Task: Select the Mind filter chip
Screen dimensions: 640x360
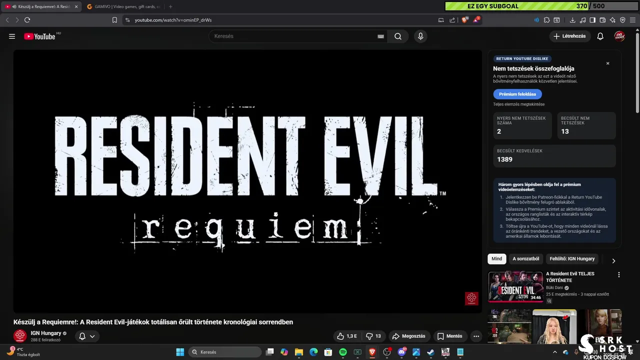Action: pyautogui.click(x=496, y=259)
